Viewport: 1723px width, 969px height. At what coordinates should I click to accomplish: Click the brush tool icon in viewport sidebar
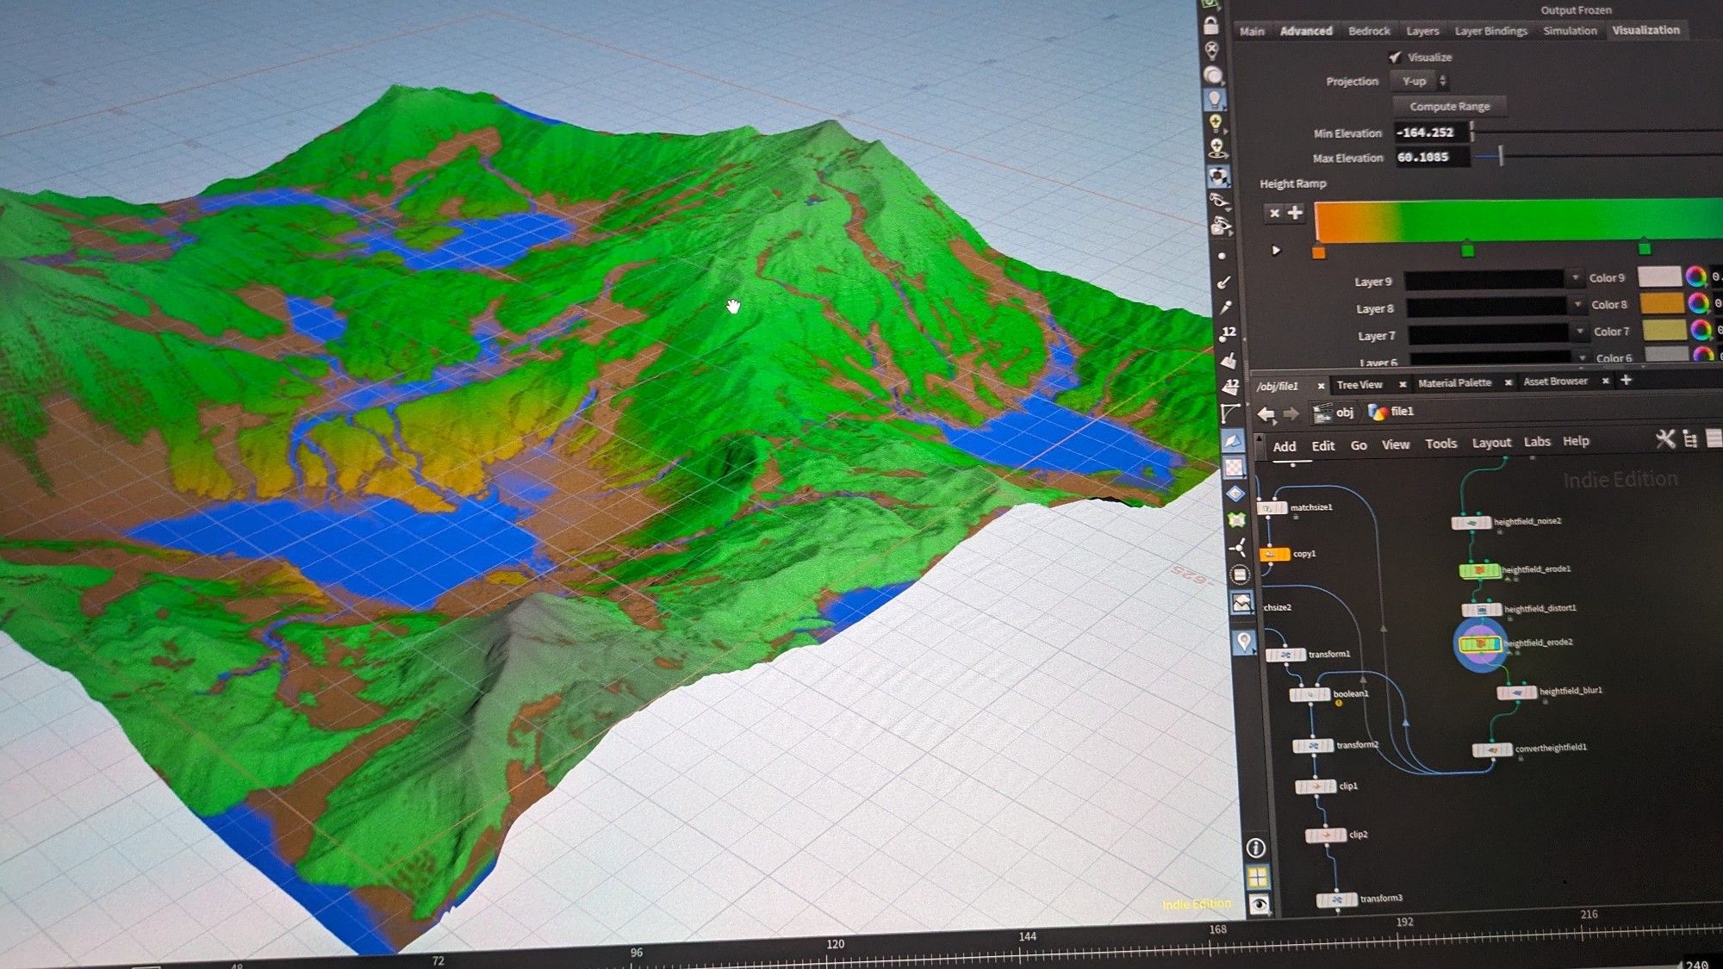click(1224, 282)
